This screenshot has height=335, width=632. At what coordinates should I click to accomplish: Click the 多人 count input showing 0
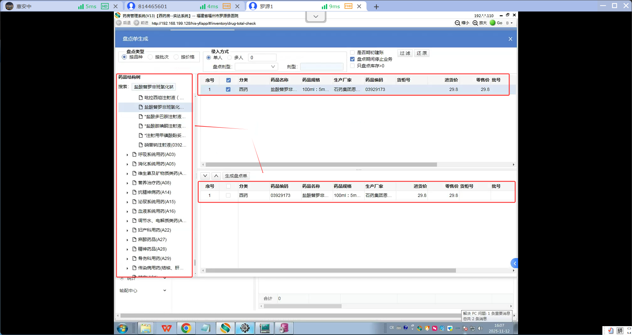262,57
